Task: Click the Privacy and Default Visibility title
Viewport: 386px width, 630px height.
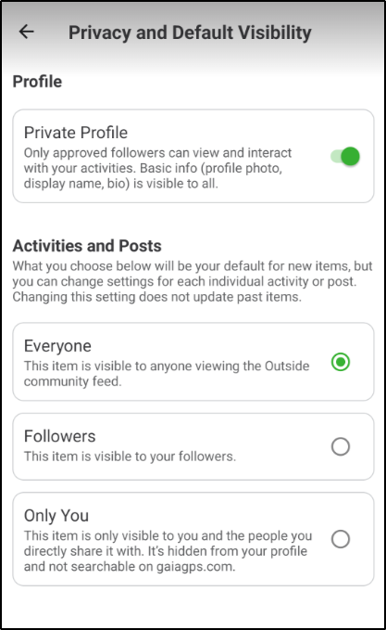Action: pyautogui.click(x=190, y=32)
